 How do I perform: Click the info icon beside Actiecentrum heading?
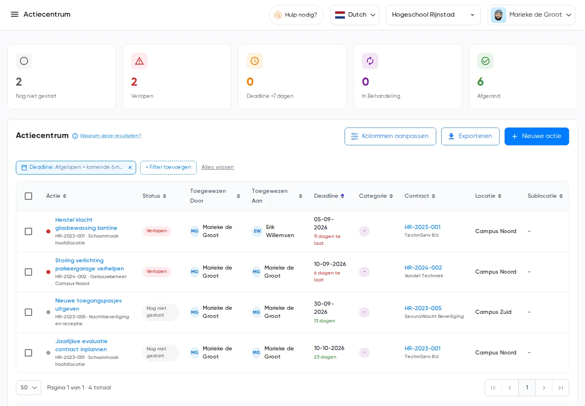tap(75, 136)
